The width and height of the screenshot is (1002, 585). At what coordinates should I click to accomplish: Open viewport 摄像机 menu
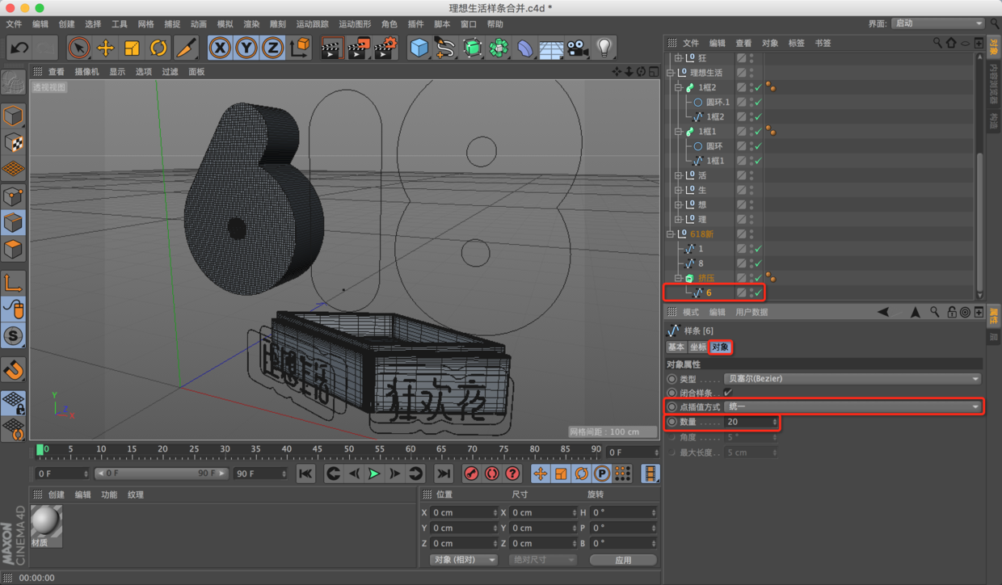pyautogui.click(x=86, y=72)
